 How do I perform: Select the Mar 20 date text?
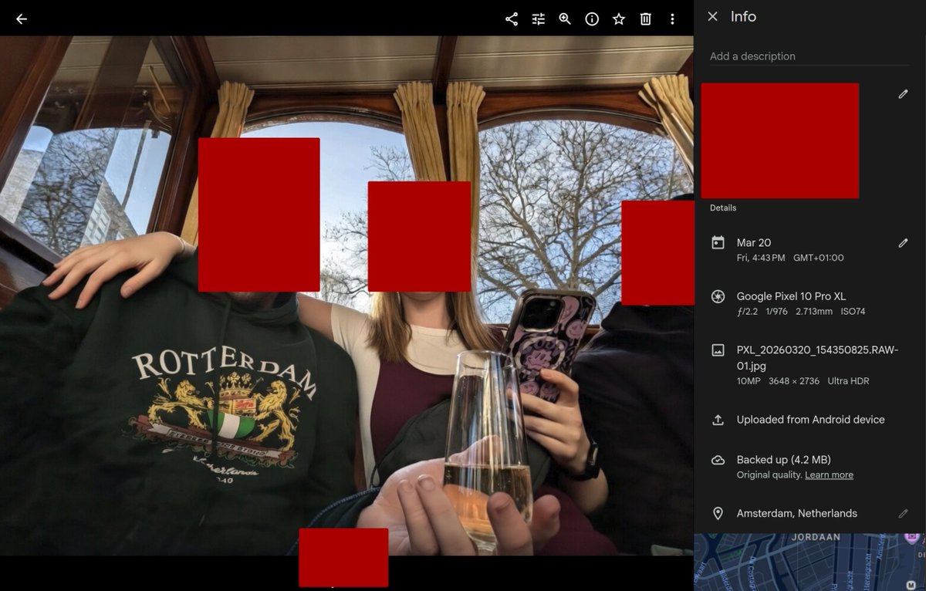[754, 243]
